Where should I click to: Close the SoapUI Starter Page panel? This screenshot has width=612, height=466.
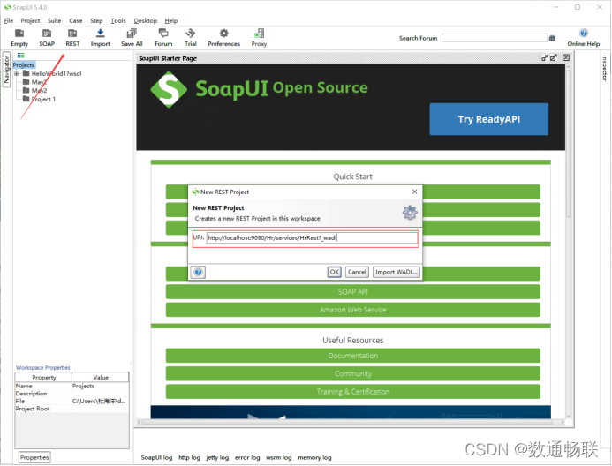point(566,58)
